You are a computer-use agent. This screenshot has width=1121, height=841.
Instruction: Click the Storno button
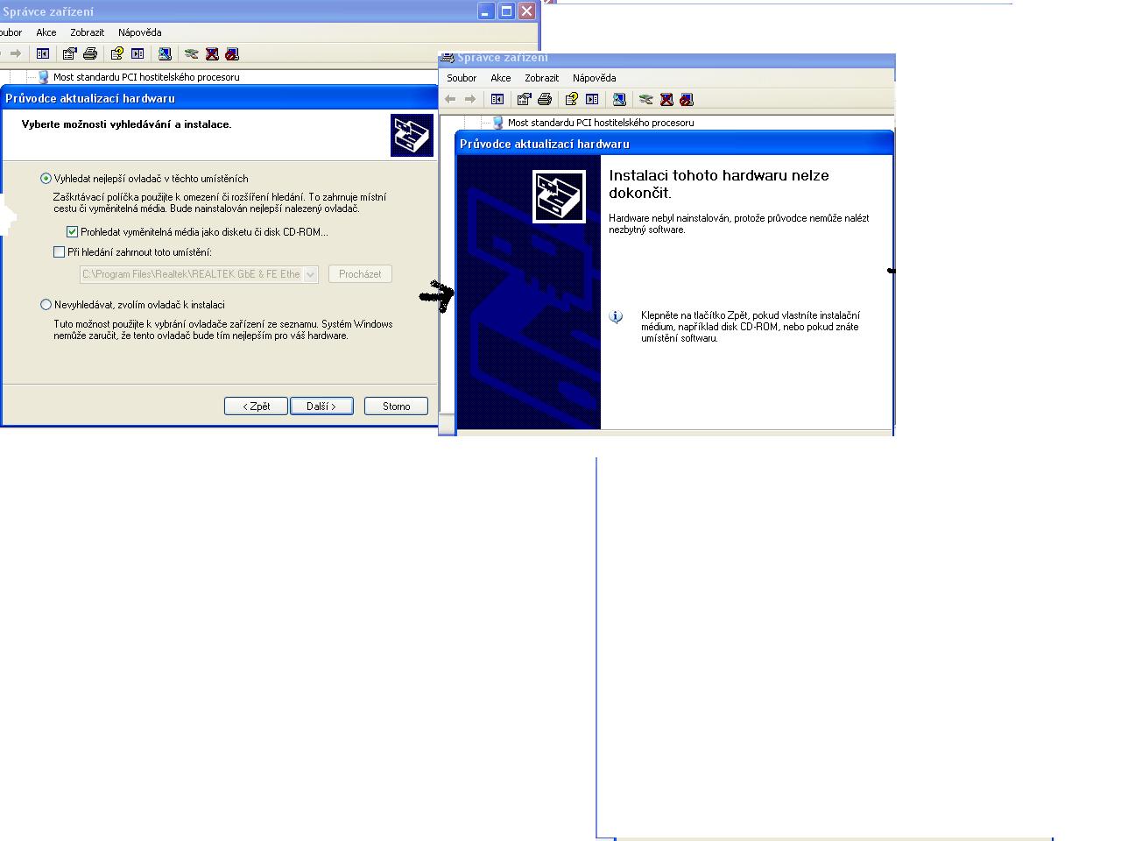(x=396, y=406)
